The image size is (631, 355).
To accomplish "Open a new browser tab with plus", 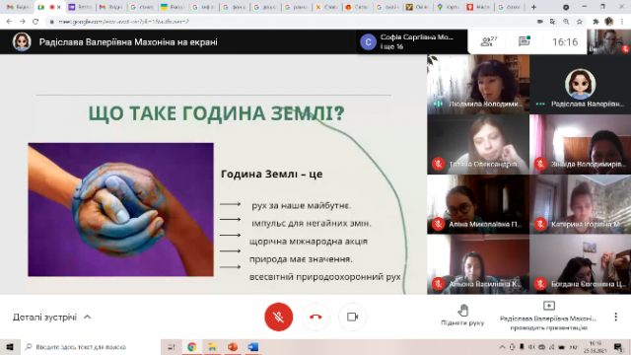I will 533,7.
